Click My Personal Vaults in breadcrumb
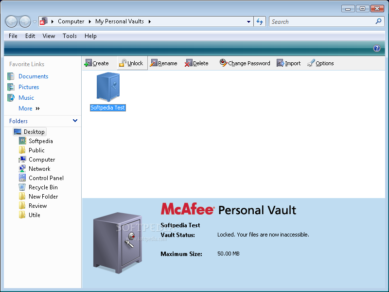This screenshot has height=292, width=389. (119, 21)
